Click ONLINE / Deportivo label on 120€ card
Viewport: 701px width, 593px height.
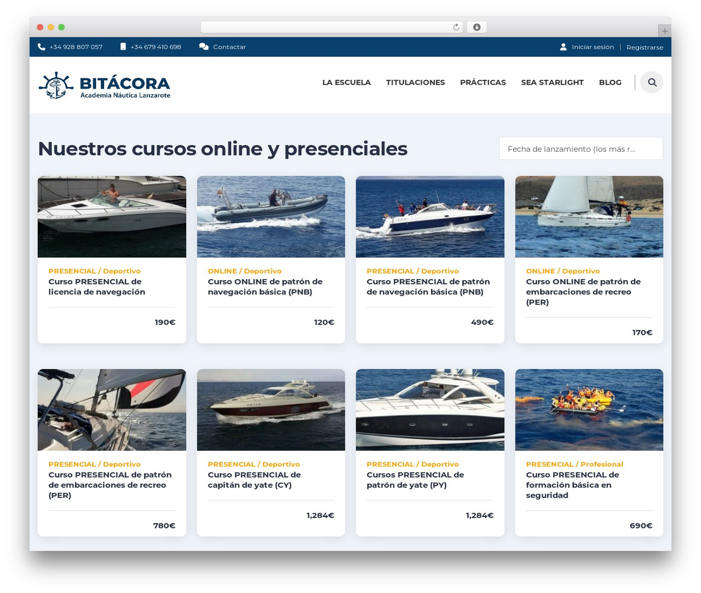[245, 271]
